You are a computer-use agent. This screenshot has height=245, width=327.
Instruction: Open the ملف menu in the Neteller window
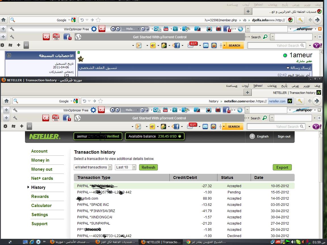(317, 86)
